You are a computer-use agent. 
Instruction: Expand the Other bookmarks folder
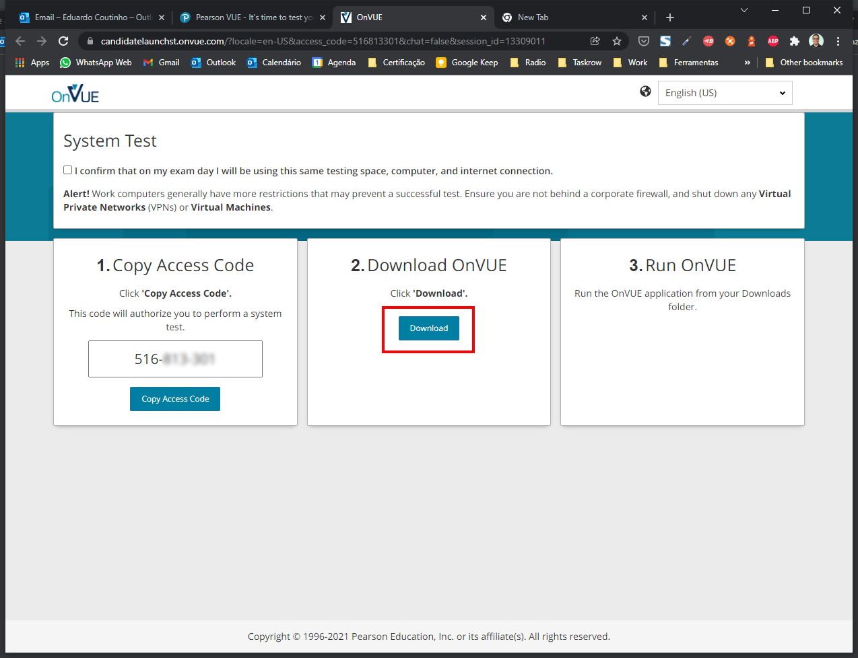click(804, 63)
